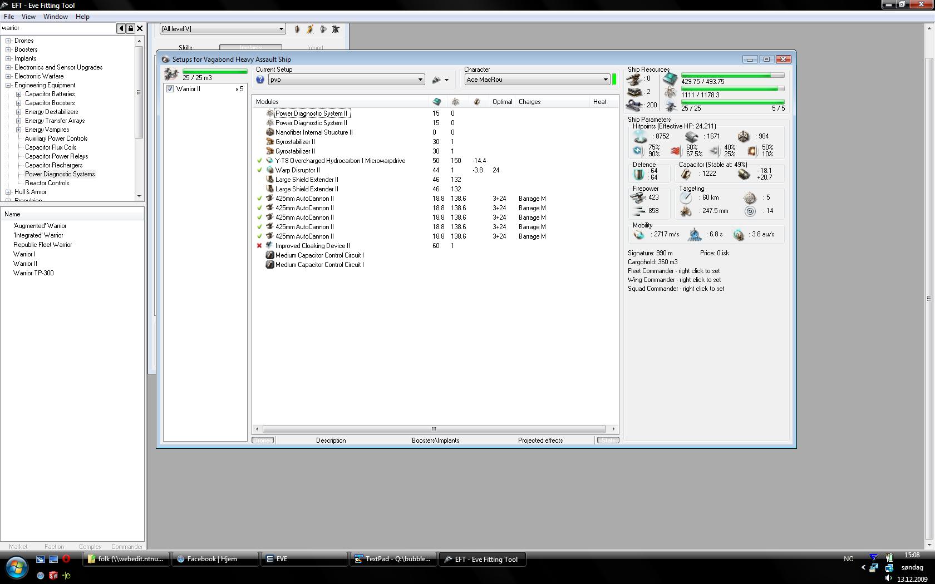The width and height of the screenshot is (935, 584).
Task: Click the targeting range icon showing 60 km
Action: tap(686, 198)
